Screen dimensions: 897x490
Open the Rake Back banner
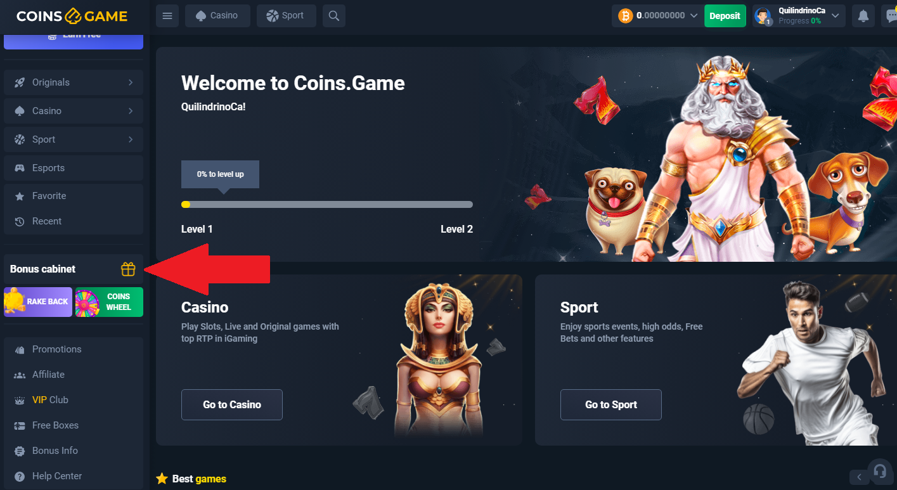tap(38, 302)
